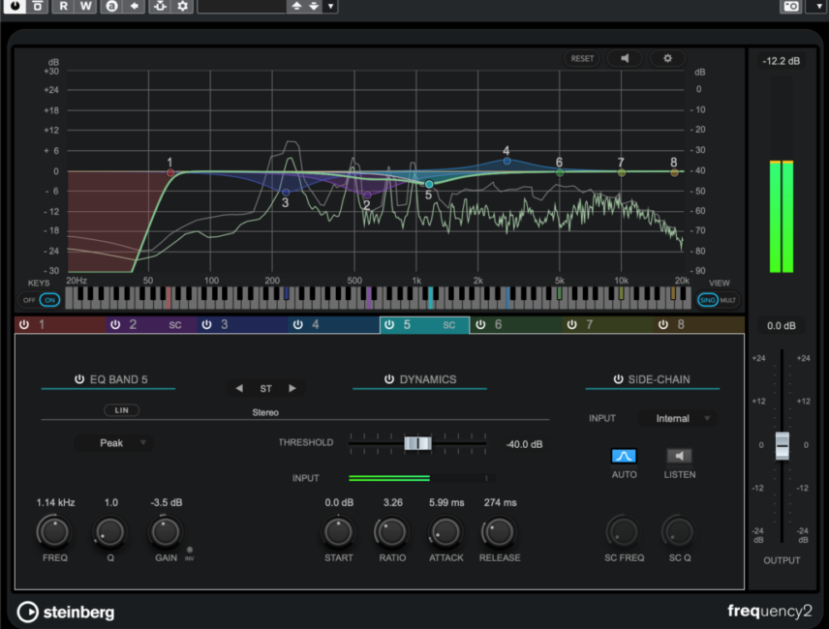Toggle the speaker listen icon above graph
Image resolution: width=829 pixels, height=629 pixels.
click(x=625, y=59)
